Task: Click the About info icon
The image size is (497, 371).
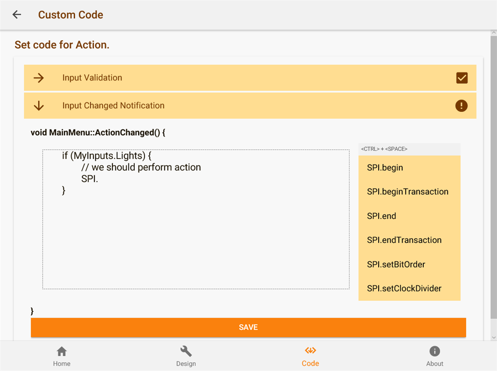Action: pos(435,351)
